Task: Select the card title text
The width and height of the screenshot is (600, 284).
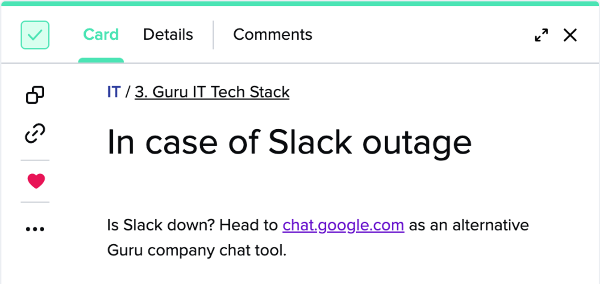Action: point(289,142)
